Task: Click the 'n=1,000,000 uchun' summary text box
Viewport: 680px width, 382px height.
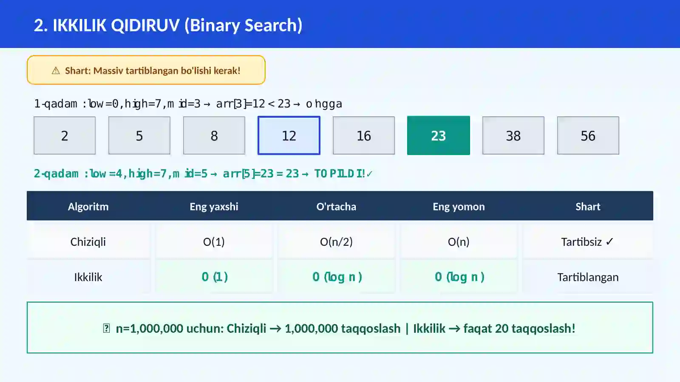Action: tap(340, 328)
